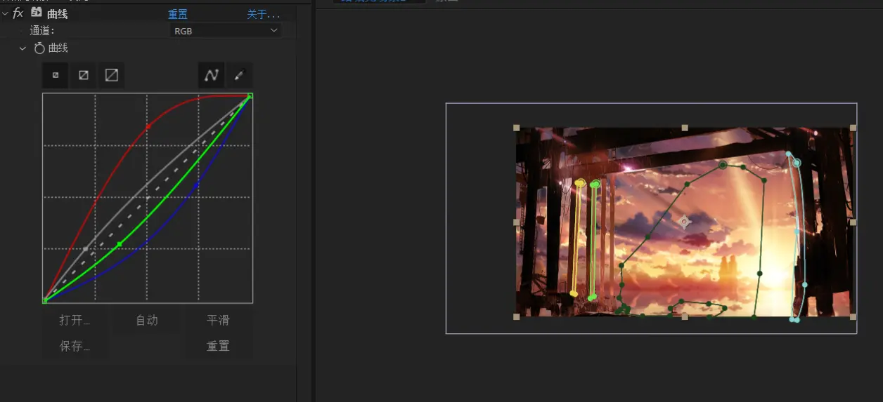
Task: Collapse the 曲线 property twirl arrow
Action: [x=22, y=48]
